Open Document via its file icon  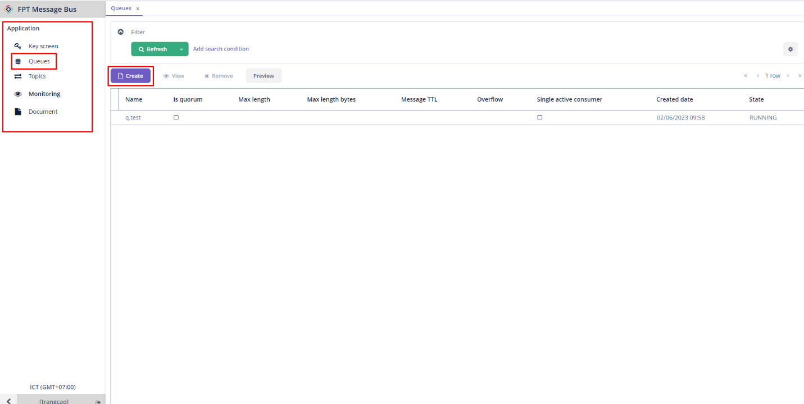click(x=18, y=112)
